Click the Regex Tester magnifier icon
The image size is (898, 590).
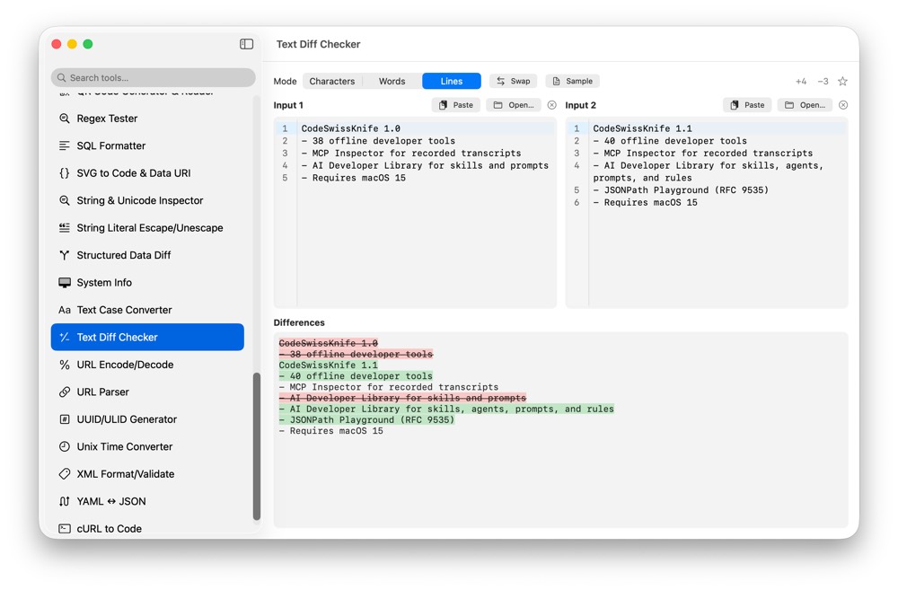64,118
